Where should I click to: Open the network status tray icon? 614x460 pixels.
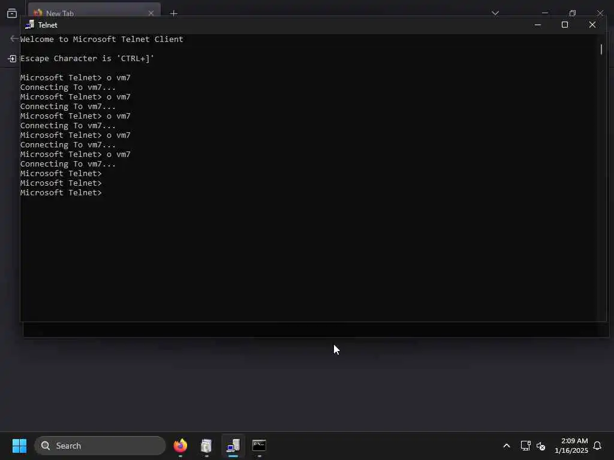pos(525,446)
